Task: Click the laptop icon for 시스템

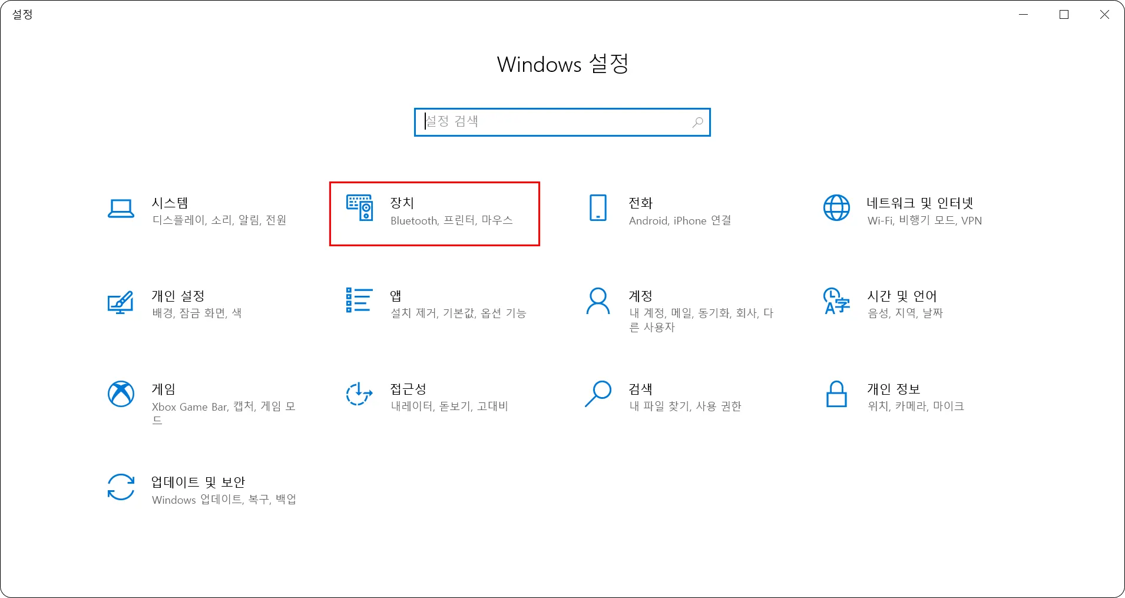Action: pos(121,209)
